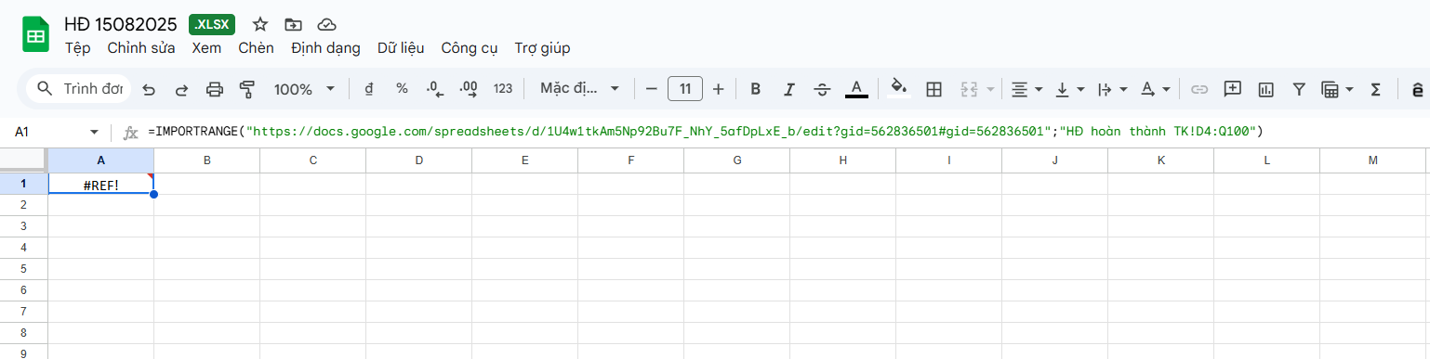Insert a comment
The height and width of the screenshot is (359, 1430).
click(1233, 89)
